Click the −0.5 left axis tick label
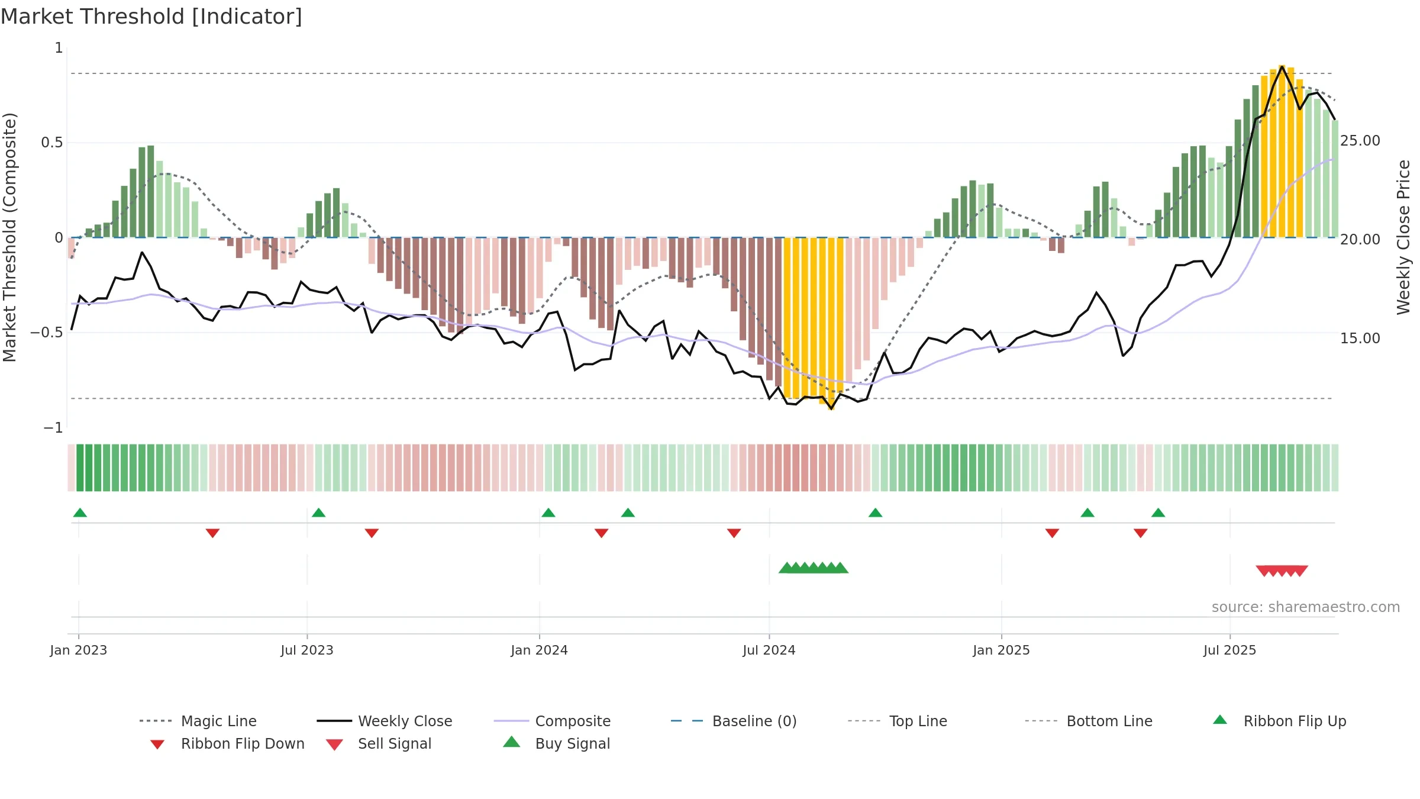This screenshot has width=1420, height=799. click(x=46, y=333)
